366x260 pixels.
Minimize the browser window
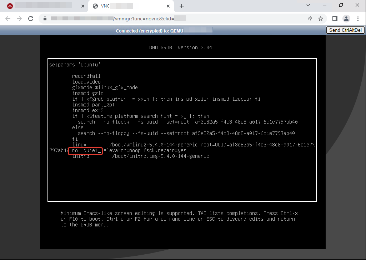pos(325,5)
